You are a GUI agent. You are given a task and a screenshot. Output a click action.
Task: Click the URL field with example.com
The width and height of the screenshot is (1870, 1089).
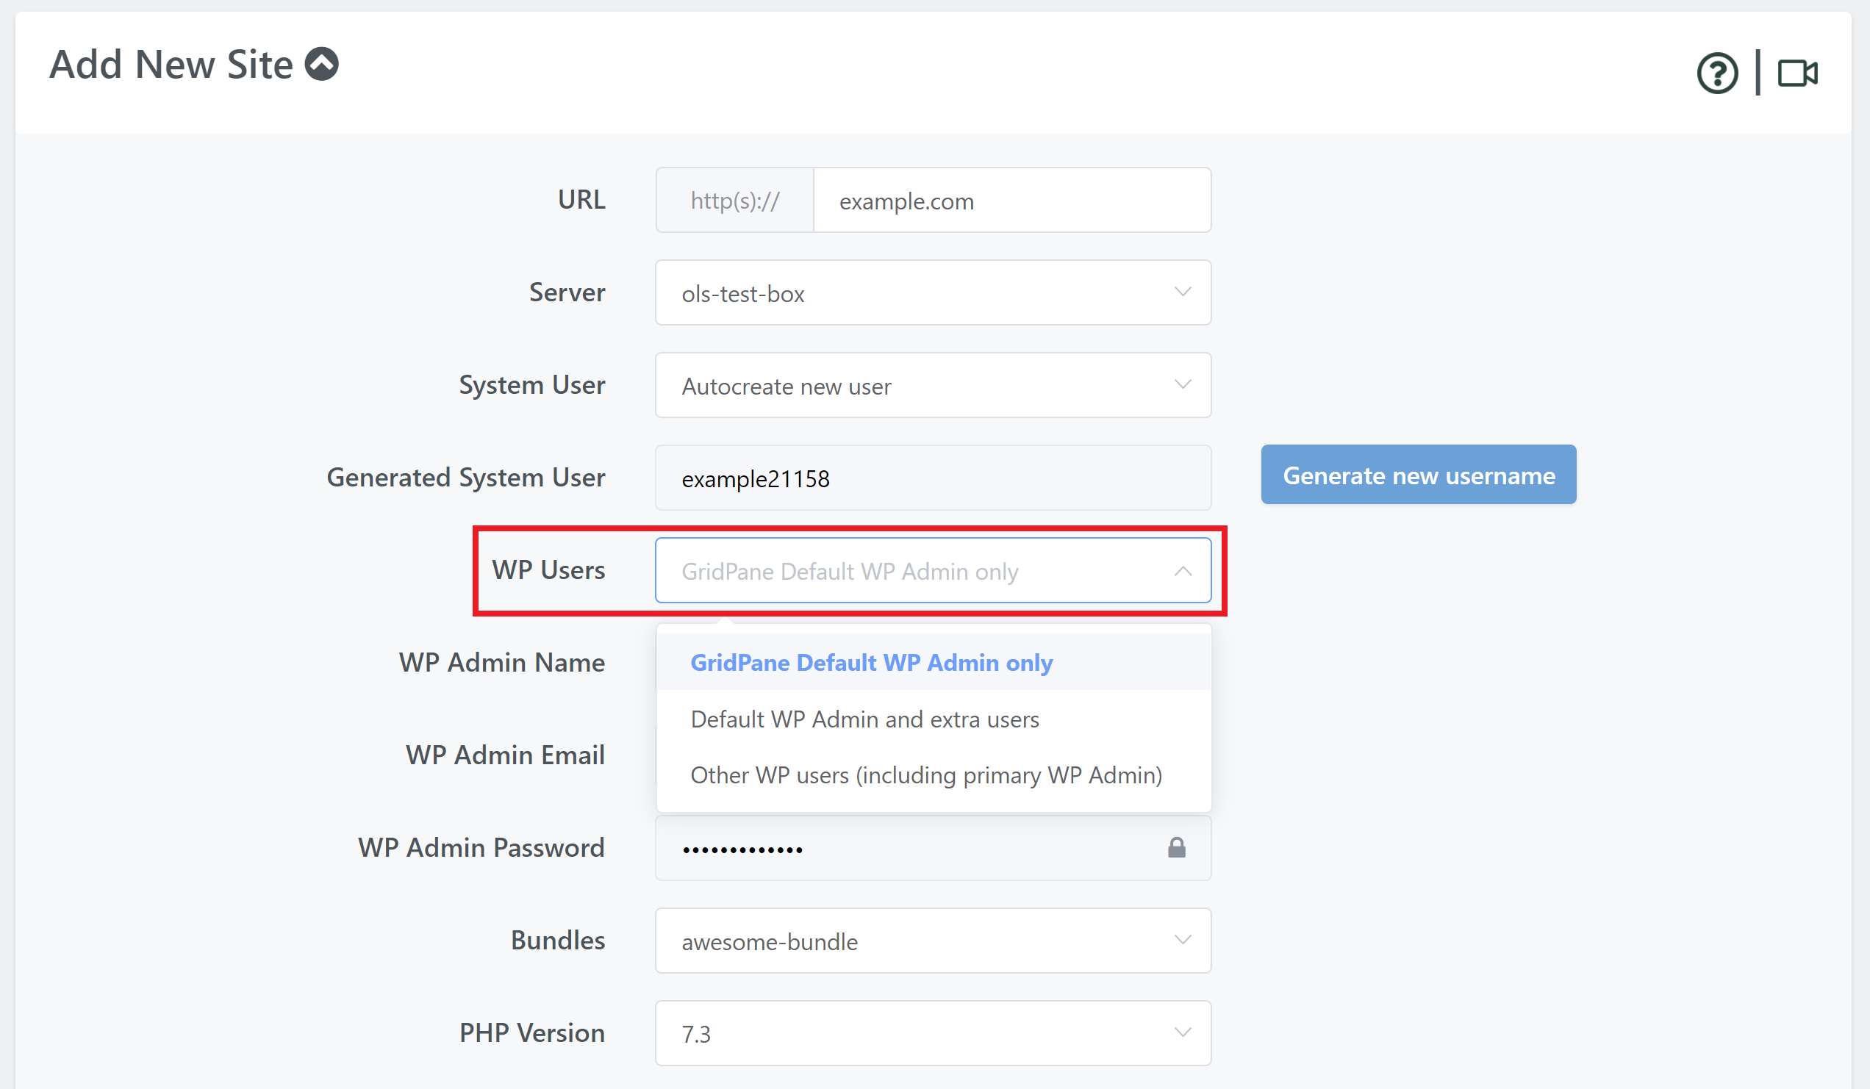coord(1012,201)
